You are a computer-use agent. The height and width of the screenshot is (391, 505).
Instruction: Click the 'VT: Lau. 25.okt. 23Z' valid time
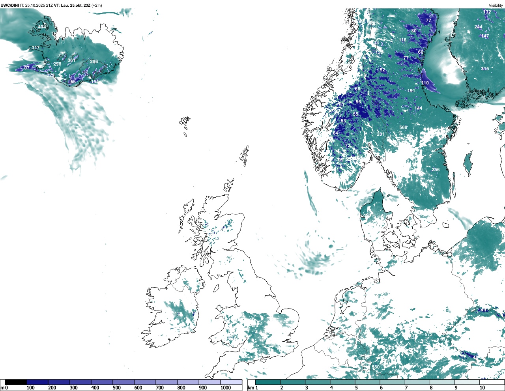[73, 6]
